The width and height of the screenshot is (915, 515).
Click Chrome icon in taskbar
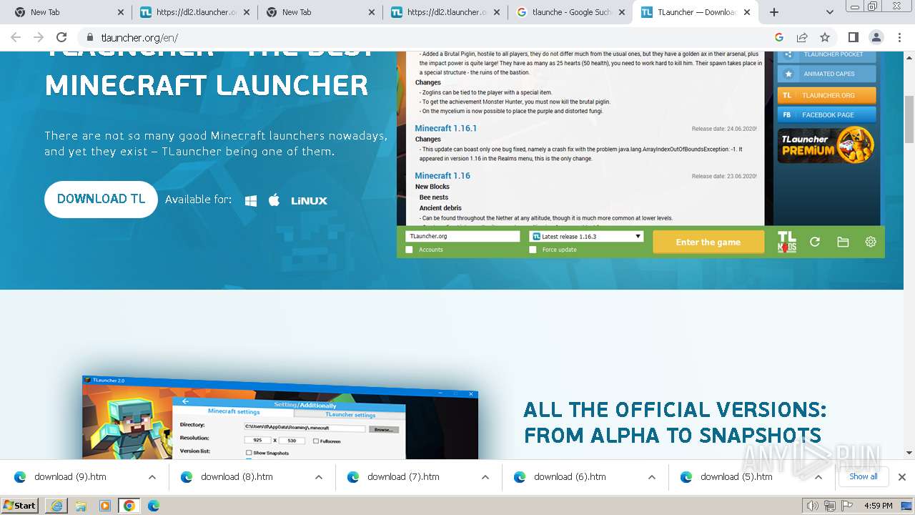(129, 506)
